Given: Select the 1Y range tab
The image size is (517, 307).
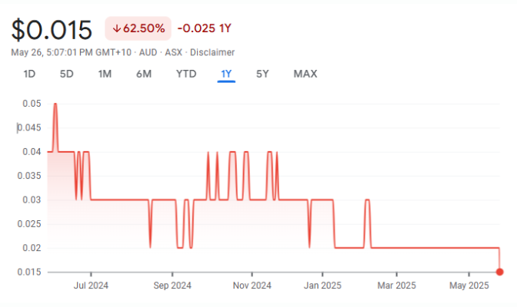Looking at the screenshot, I should point(226,74).
